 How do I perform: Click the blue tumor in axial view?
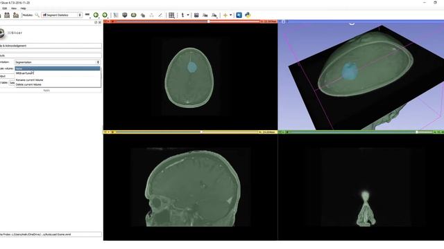(192, 67)
